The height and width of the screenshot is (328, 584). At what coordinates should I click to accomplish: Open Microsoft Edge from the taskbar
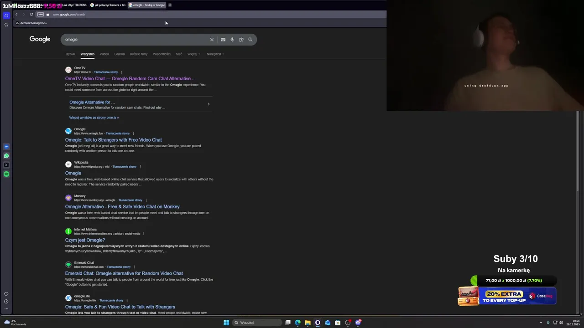(297, 323)
